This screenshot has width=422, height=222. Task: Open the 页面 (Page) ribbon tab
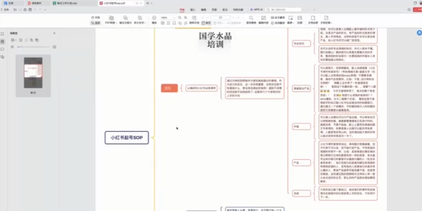tap(214, 10)
